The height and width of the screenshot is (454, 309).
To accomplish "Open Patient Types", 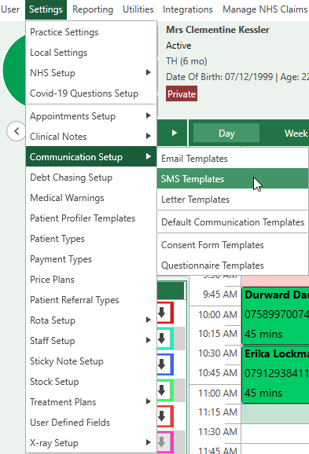I will pyautogui.click(x=91, y=239).
